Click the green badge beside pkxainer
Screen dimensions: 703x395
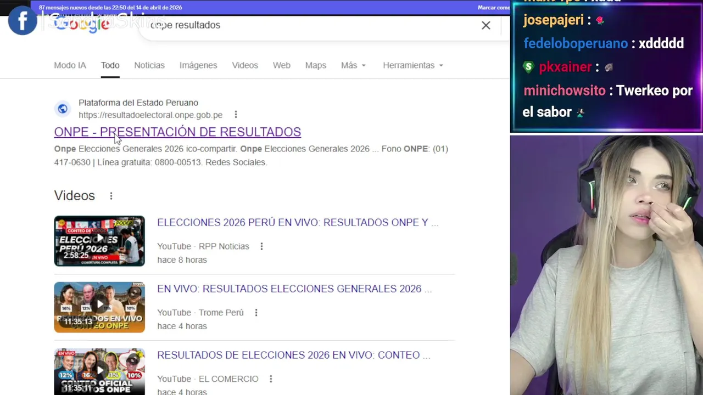[x=528, y=67]
